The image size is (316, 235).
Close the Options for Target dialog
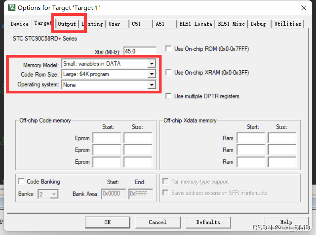303,8
